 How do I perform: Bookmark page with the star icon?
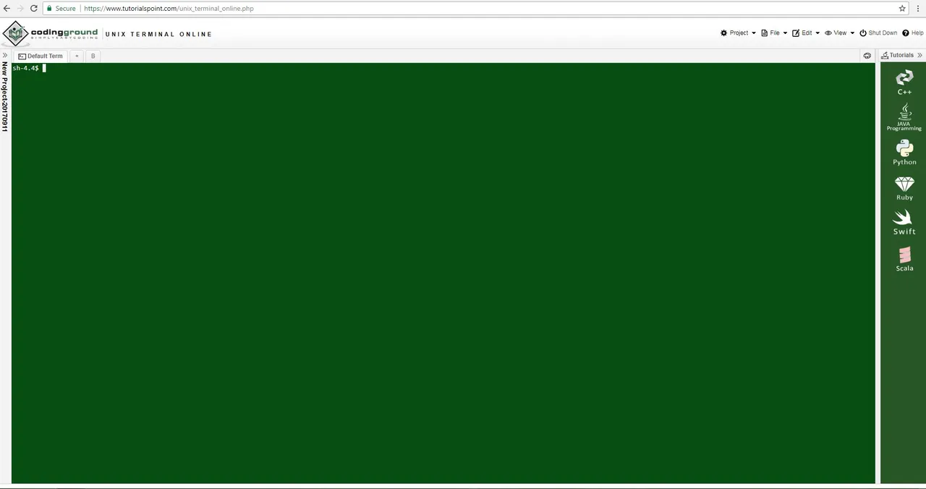point(902,9)
